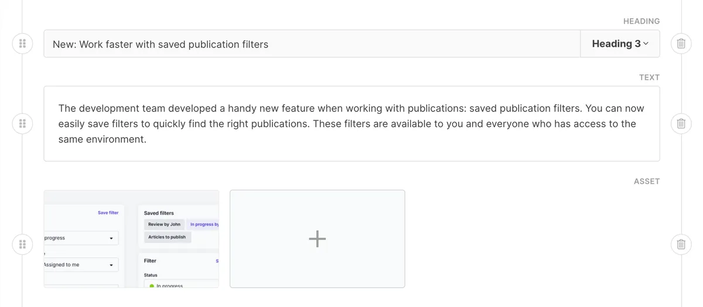This screenshot has width=703, height=307.
Task: Click the 'Saved filters' title in the thumbnail
Action: (159, 213)
